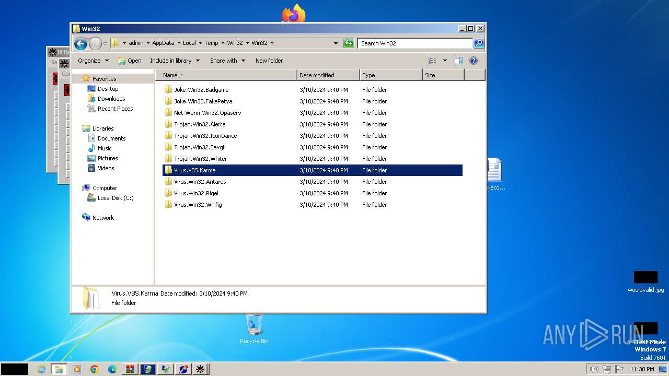Viewport: 669px width, 376px height.
Task: Select the Joke.Win32.Badgame folder
Action: (312, 90)
